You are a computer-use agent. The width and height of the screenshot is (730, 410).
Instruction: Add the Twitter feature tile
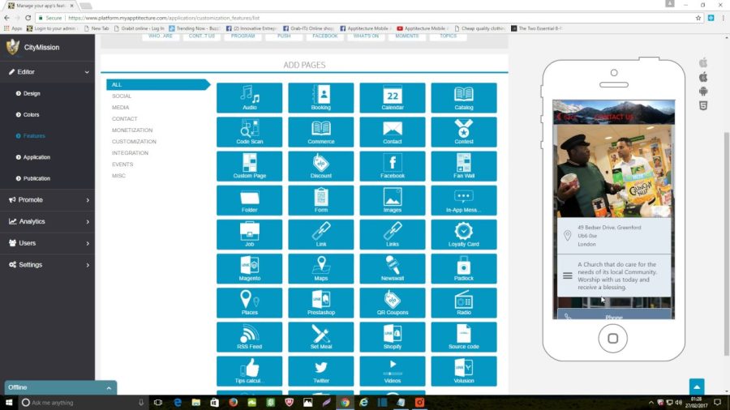(320, 371)
